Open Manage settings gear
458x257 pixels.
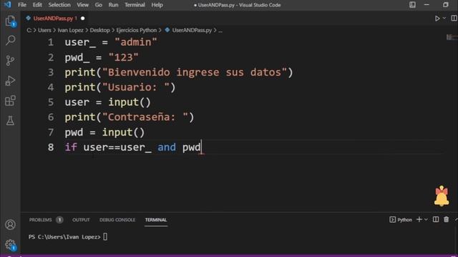pos(10,245)
